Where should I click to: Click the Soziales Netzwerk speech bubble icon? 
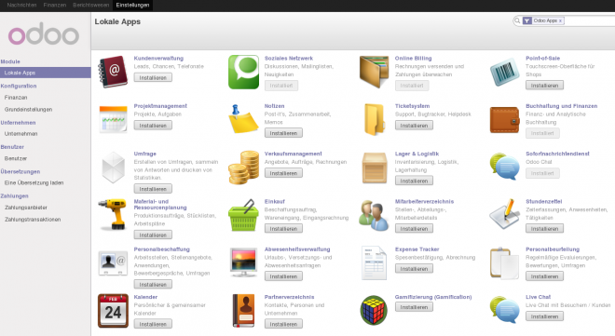tap(243, 72)
